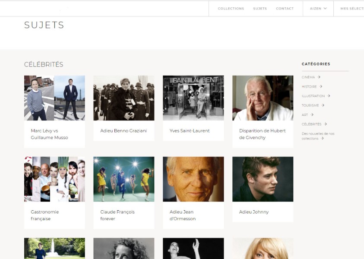Click the arrow beside Histoire
The height and width of the screenshot is (259, 364).
(320, 87)
